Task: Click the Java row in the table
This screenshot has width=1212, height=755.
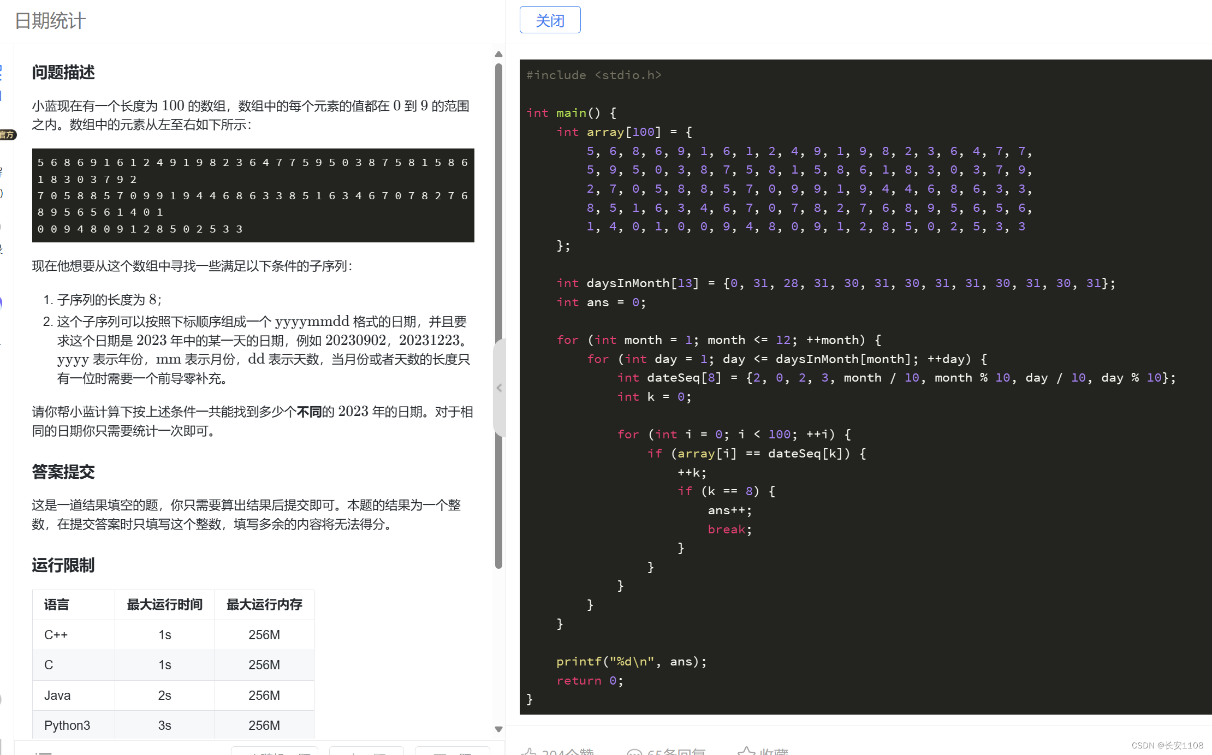Action: click(x=173, y=695)
